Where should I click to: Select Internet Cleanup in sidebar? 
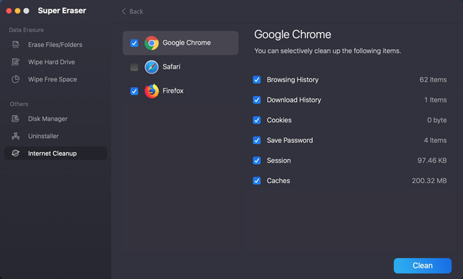pos(55,154)
